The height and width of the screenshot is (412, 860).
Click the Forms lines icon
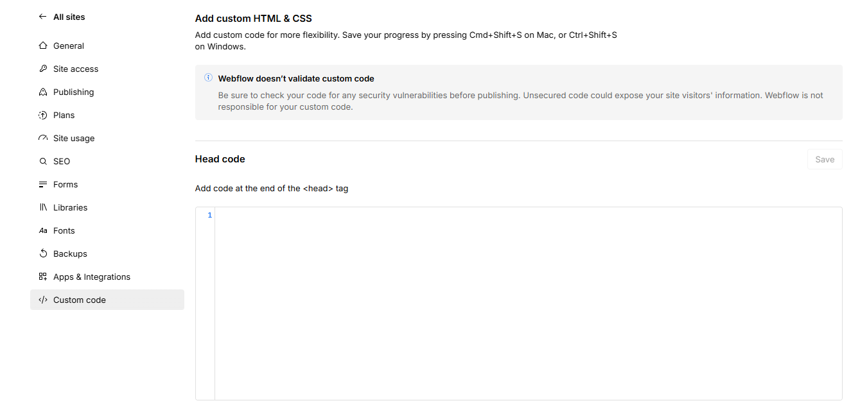point(43,184)
